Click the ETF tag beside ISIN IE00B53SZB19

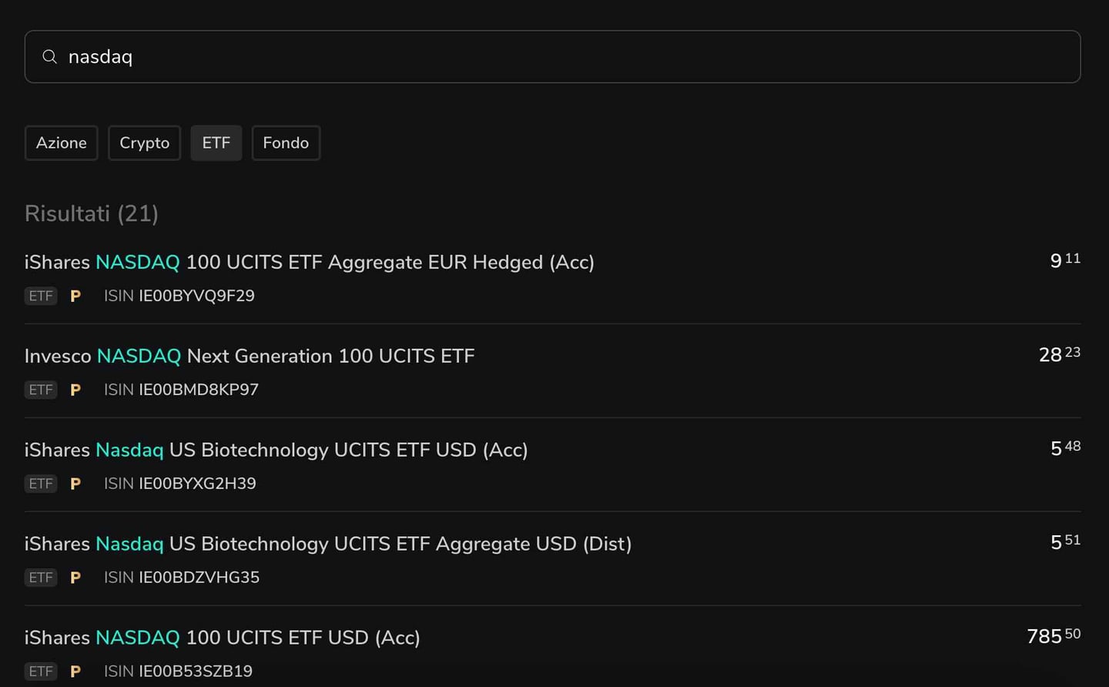tap(41, 671)
